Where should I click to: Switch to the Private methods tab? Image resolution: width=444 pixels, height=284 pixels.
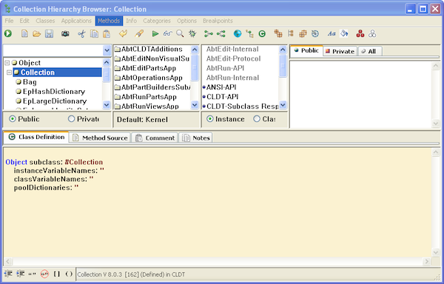pyautogui.click(x=340, y=51)
